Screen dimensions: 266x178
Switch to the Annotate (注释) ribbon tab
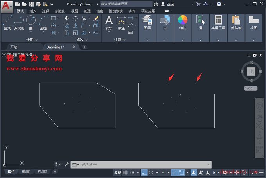pos(45,11)
